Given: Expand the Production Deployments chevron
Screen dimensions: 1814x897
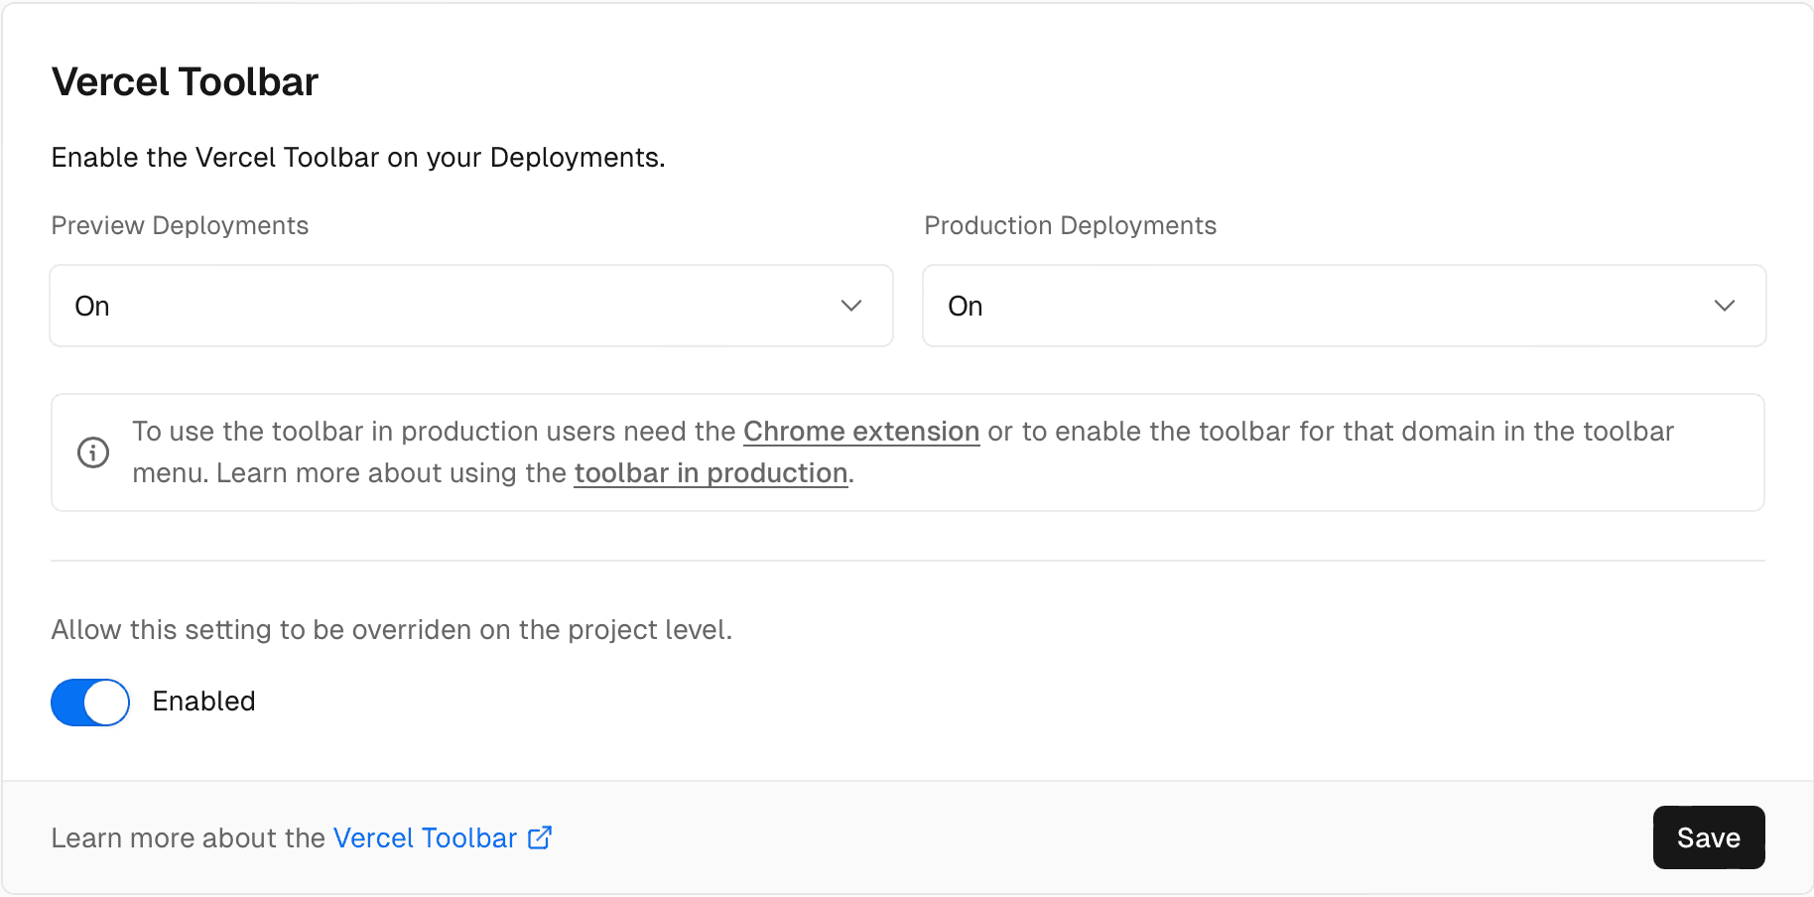Looking at the screenshot, I should click(x=1725, y=306).
